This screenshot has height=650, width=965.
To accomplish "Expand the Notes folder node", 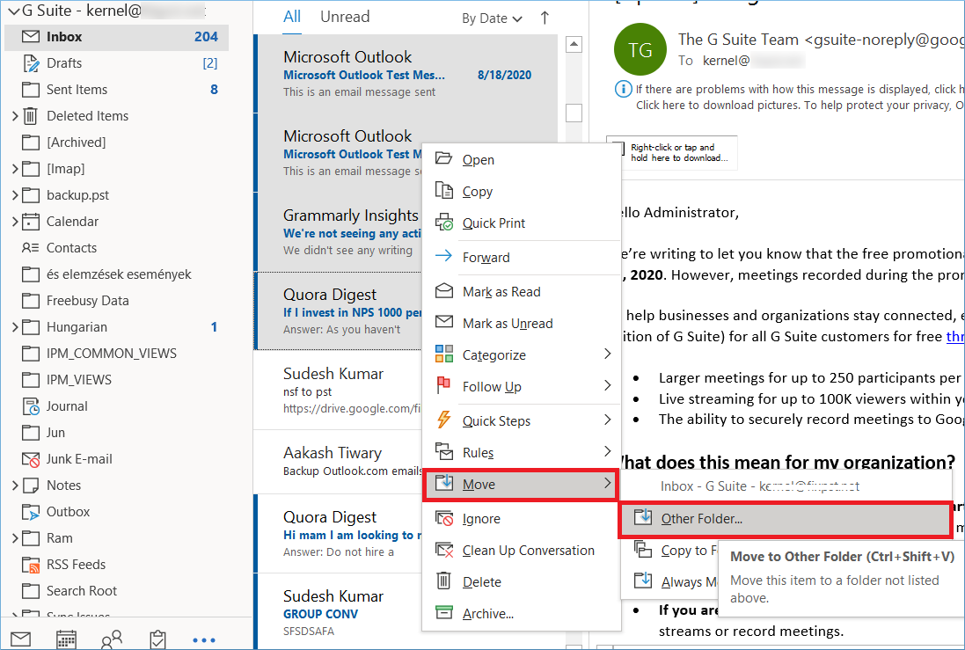I will [15, 486].
